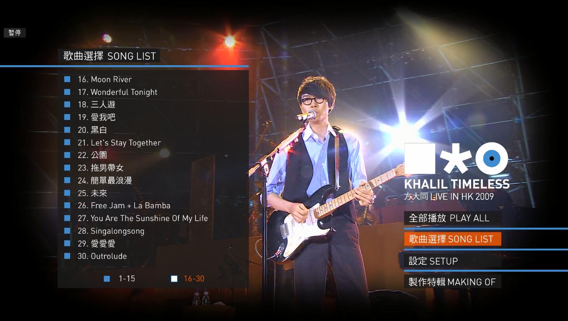This screenshot has width=568, height=321.
Task: Click the blue square next to Wonderful Tonight
Action: [67, 92]
